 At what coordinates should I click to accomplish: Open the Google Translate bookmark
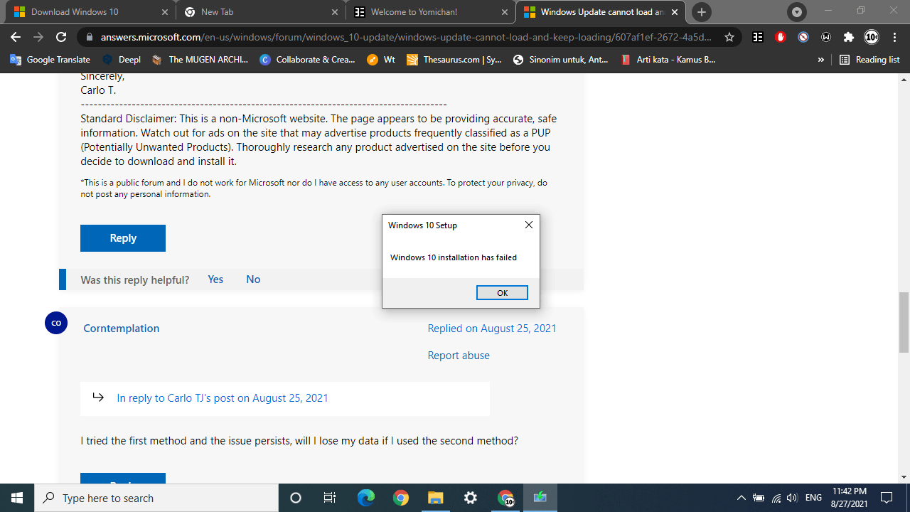point(50,60)
